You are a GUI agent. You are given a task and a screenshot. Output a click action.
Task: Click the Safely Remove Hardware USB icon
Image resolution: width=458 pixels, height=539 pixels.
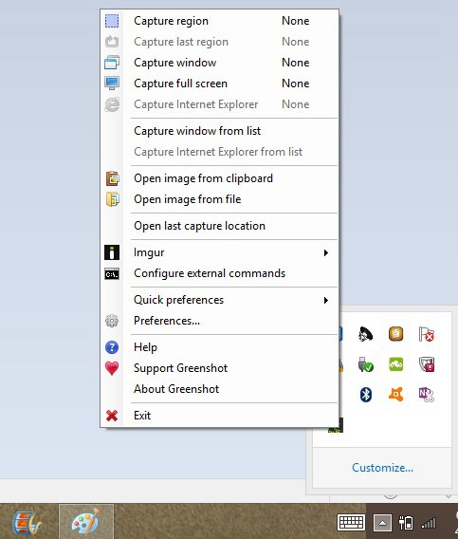[366, 364]
